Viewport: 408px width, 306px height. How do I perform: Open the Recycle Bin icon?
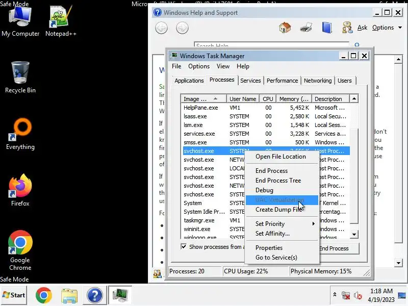pos(20,78)
